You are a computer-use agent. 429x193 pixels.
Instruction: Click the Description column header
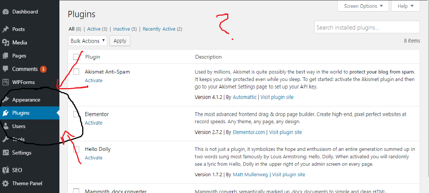point(208,57)
